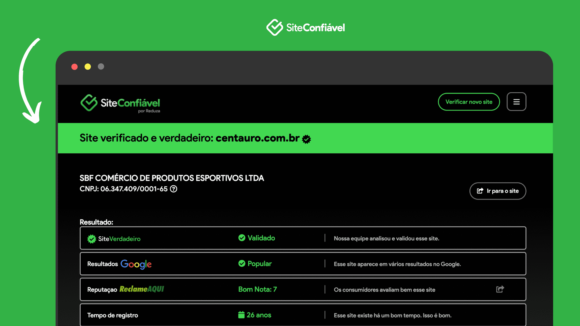Select the Tempo de registro row

pyautogui.click(x=303, y=315)
